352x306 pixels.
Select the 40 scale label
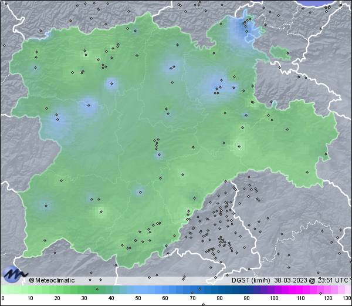[111, 298]
